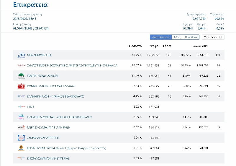Click the Συμμετοχή value 60,92%

coord(219,19)
